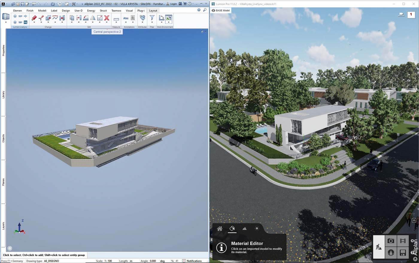Click the Allplan save icon in quick access bar
The image size is (419, 263).
pyautogui.click(x=23, y=4)
